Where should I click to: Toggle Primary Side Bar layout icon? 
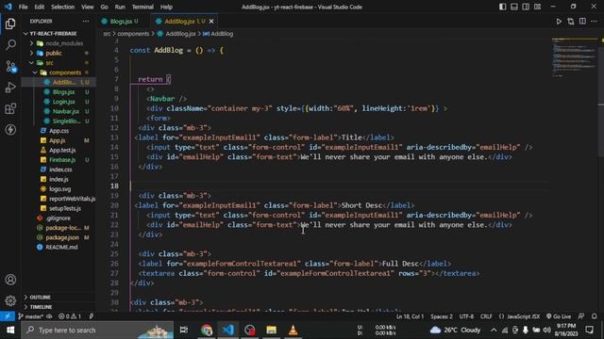[x=503, y=7]
